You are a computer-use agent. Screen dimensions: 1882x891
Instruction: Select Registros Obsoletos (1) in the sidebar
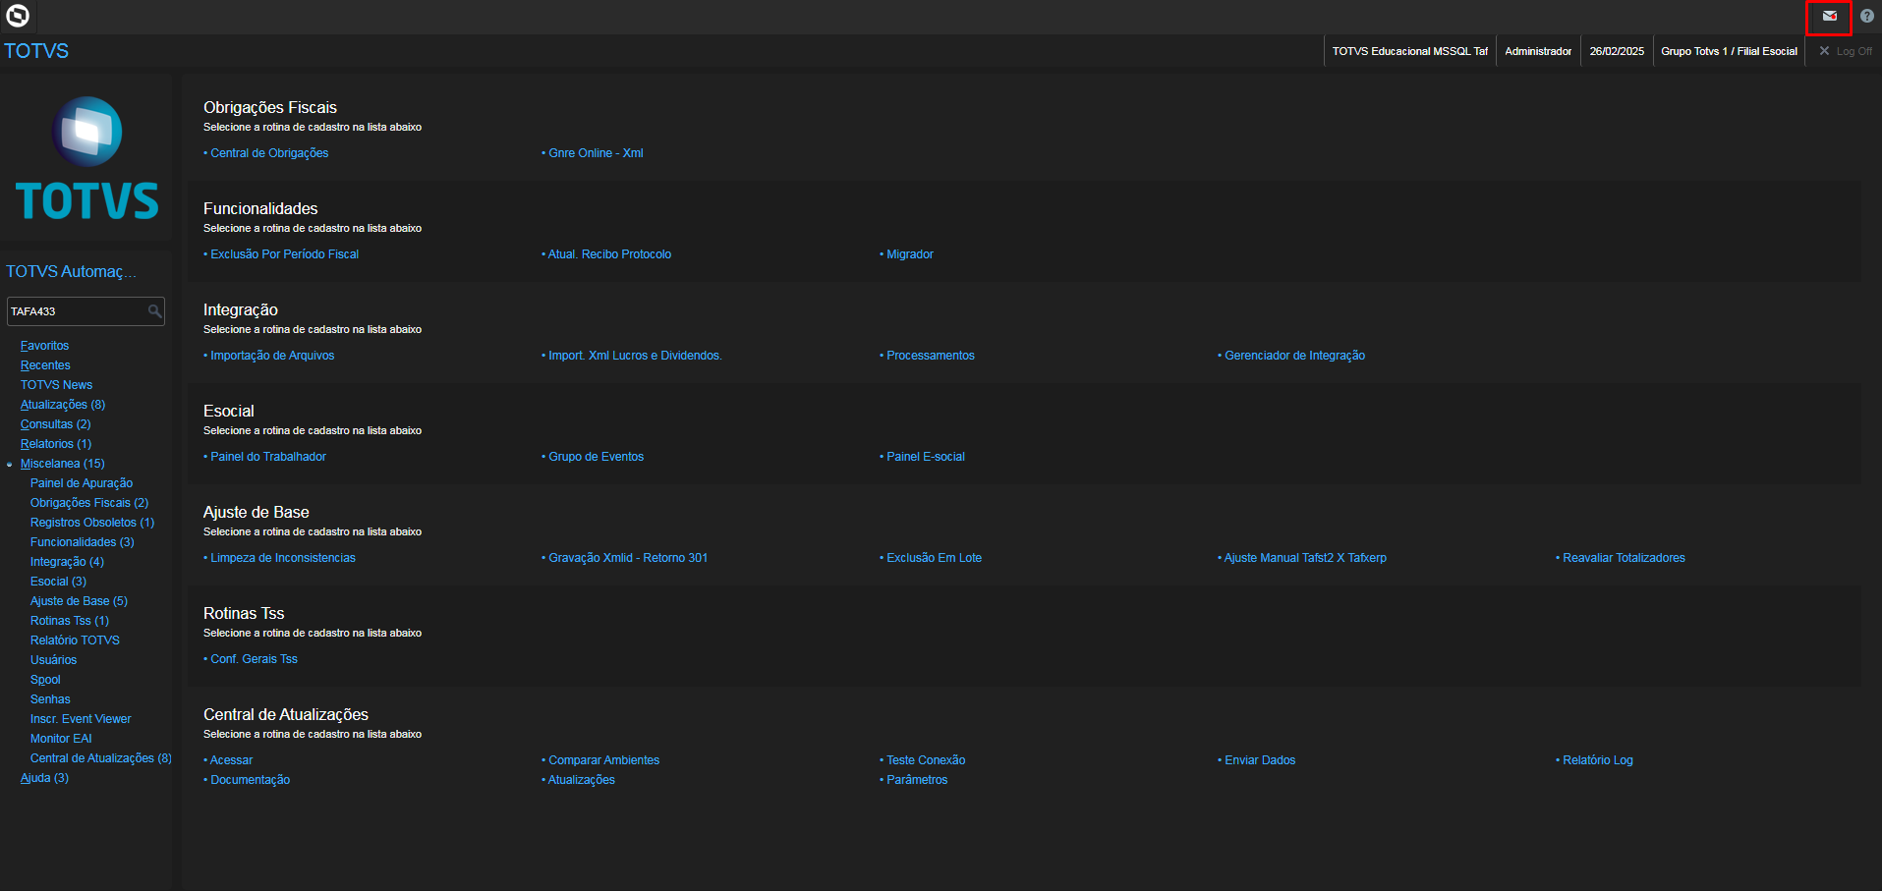[x=92, y=523]
